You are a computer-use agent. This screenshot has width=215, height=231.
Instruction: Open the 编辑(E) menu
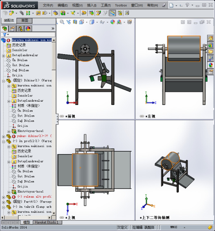coord(62,5)
